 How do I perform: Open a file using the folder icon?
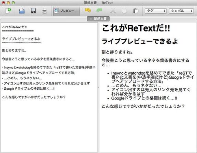22,11
